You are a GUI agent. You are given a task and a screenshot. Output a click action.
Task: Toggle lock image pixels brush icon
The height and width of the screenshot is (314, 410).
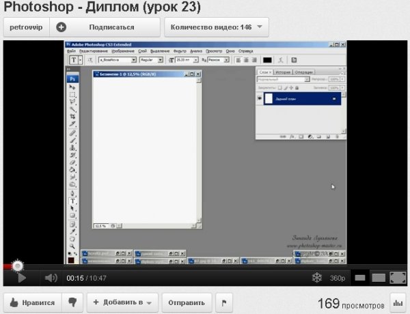pyautogui.click(x=286, y=88)
